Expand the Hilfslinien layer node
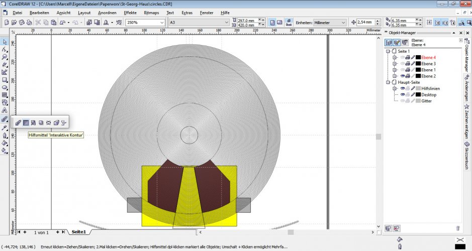This screenshot has height=251, width=472. coord(395,88)
